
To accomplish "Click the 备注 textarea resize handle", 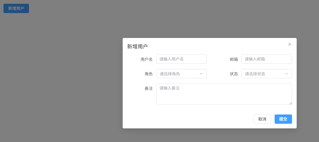I will pos(291,103).
